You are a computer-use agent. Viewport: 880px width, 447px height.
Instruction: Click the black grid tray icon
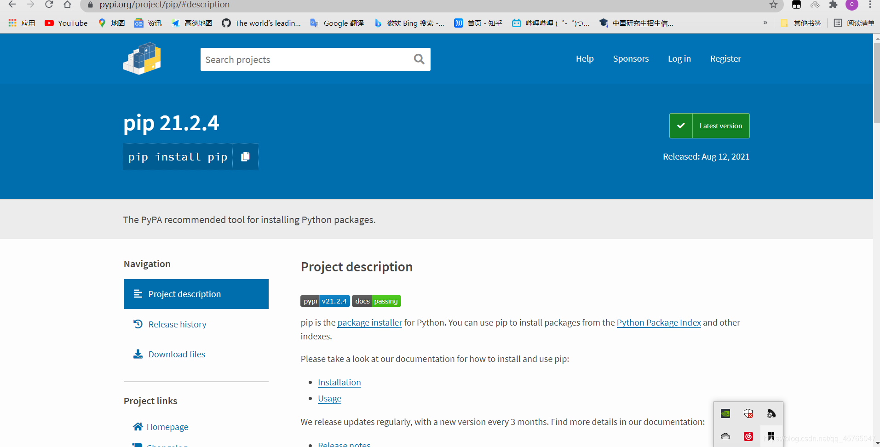tap(771, 436)
